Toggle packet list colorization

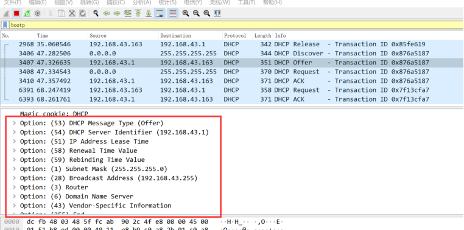173,13
